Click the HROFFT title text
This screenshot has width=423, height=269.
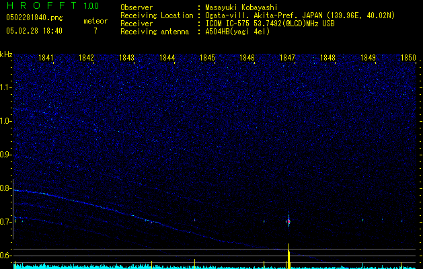click(x=42, y=5)
